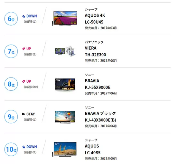The width and height of the screenshot is (177, 164).
Task: Select the KJ-43X8000E(B) product name
Action: point(100,120)
